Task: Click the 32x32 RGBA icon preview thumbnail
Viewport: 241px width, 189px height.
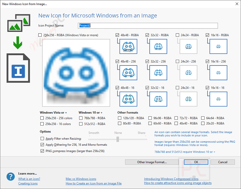Action: [x=158, y=46]
